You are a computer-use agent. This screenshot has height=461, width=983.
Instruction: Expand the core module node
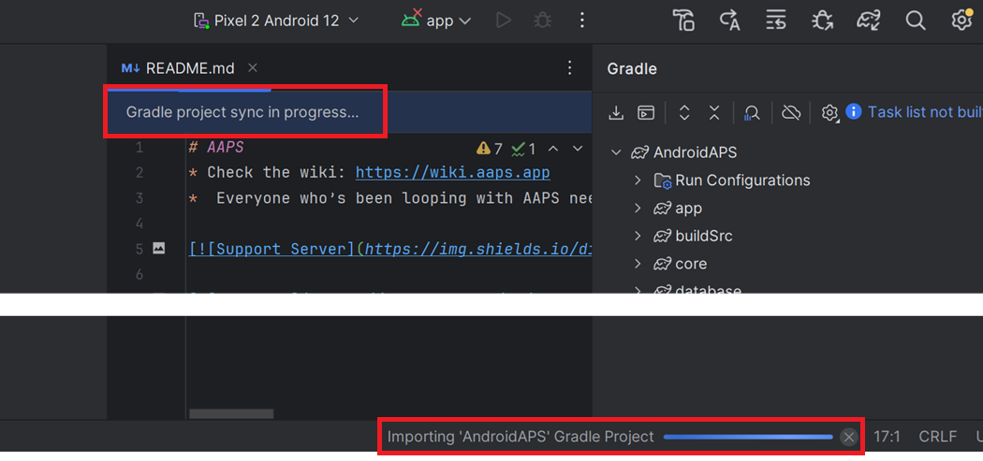[638, 264]
